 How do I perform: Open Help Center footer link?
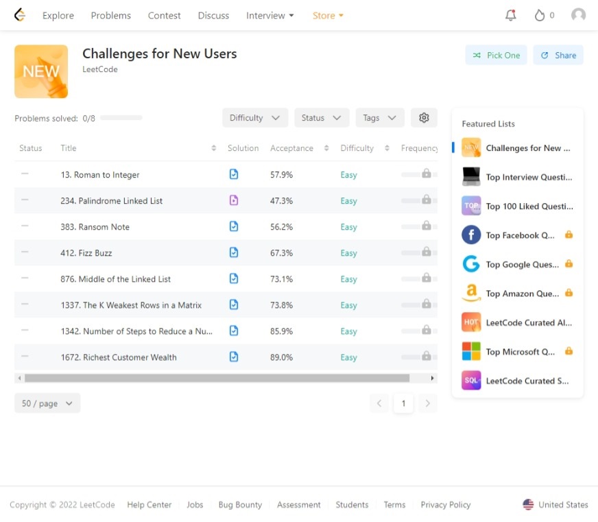tap(149, 504)
